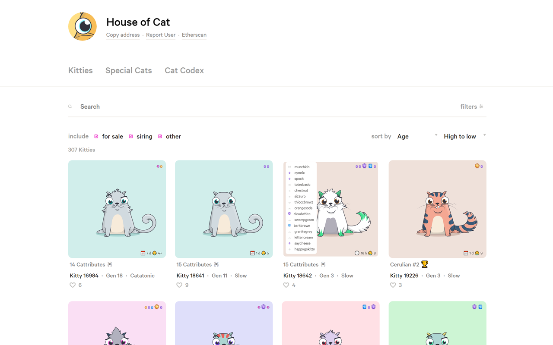553x345 pixels.
Task: Click the 7 d calendar icon on Kitty 16984
Action: click(x=143, y=253)
